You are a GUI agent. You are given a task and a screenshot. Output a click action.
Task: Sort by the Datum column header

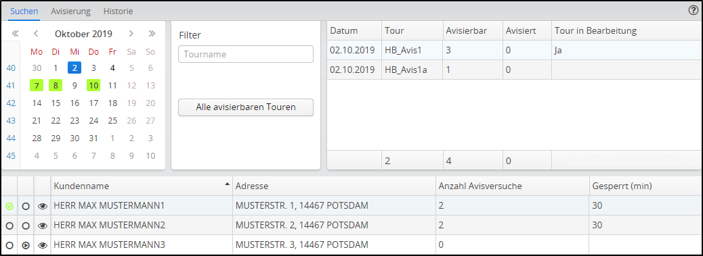(354, 31)
